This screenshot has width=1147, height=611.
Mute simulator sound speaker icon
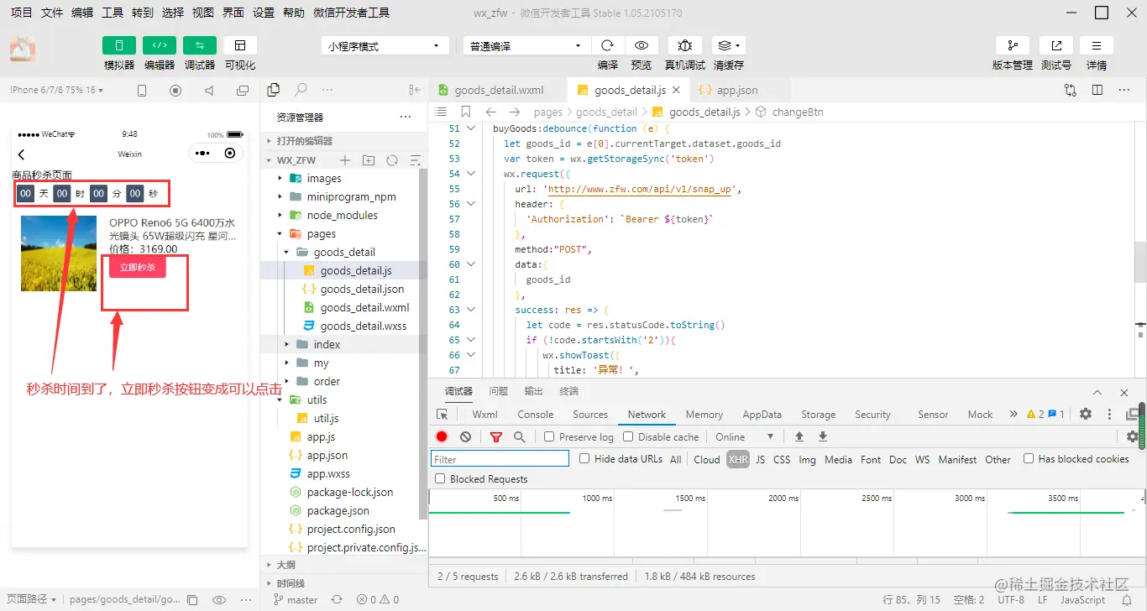[x=209, y=90]
